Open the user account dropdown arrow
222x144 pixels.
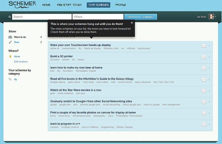click(x=216, y=17)
